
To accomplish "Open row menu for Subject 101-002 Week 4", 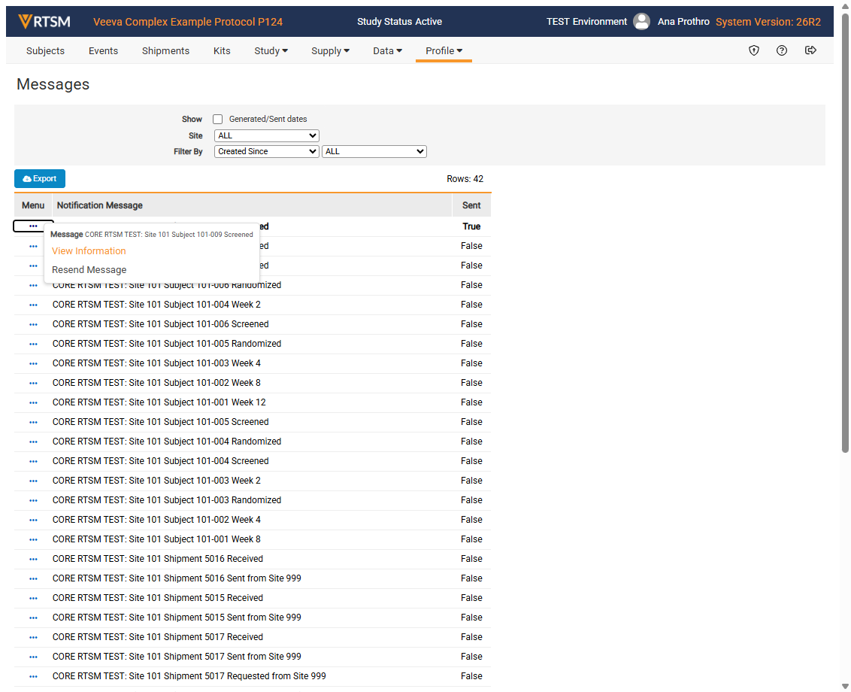I will coord(33,520).
